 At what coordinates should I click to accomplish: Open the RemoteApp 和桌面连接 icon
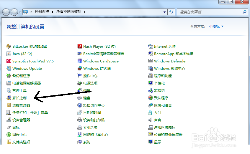coord(150,54)
